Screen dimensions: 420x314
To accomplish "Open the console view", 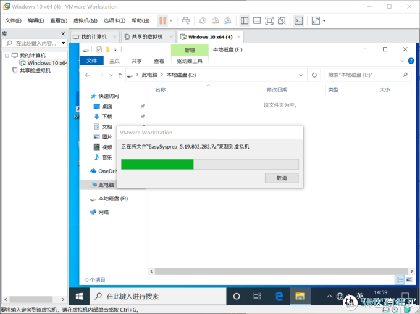I will point(299,20).
